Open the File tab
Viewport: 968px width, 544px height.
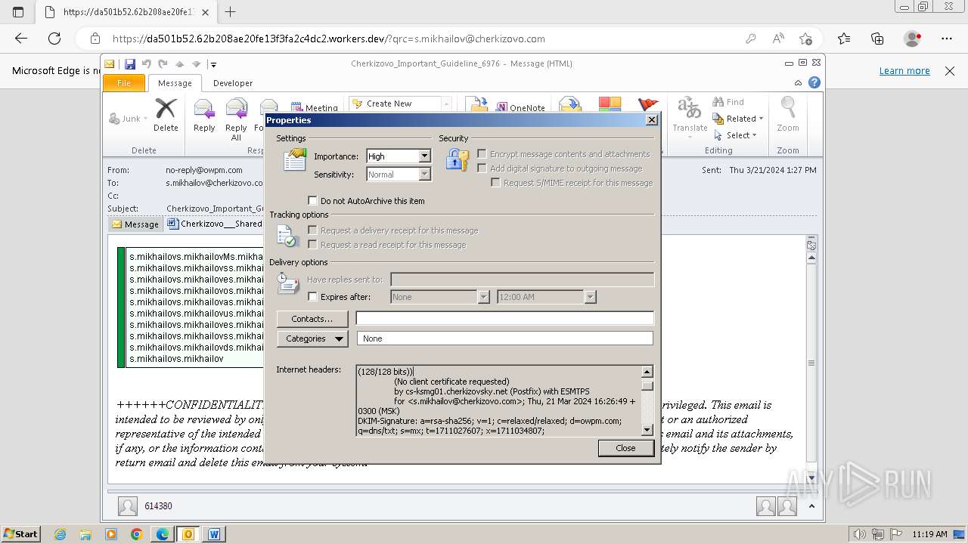coord(123,83)
